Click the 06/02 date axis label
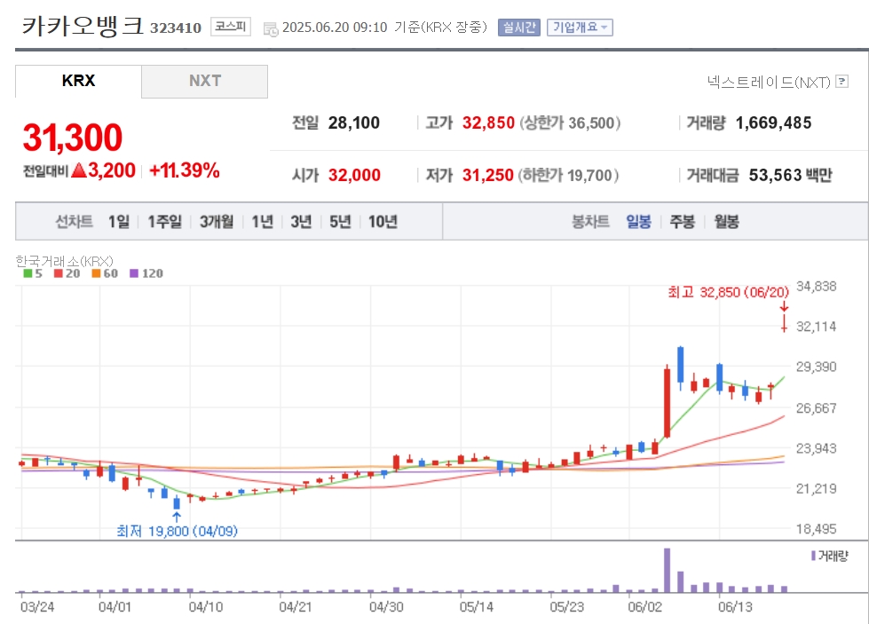869x624 pixels. coord(644,607)
